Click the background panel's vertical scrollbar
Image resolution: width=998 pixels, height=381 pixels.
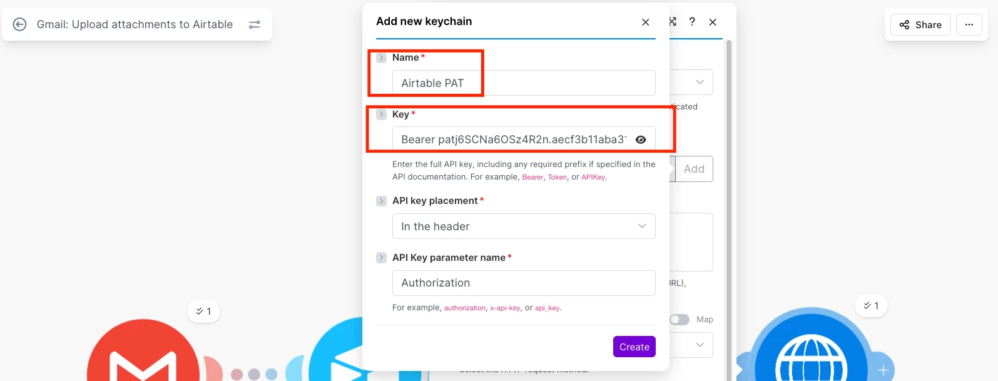728,210
